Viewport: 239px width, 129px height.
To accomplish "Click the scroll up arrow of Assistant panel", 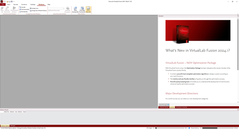I will point(238,18).
